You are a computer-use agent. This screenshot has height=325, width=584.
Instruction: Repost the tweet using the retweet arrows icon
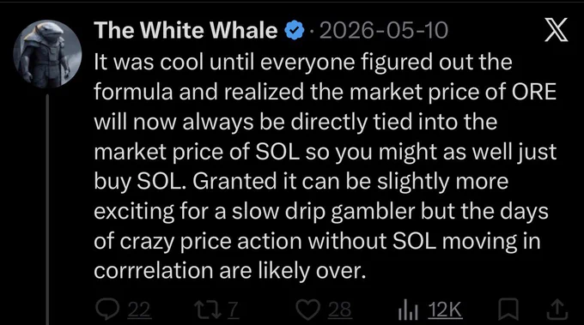pos(210,310)
